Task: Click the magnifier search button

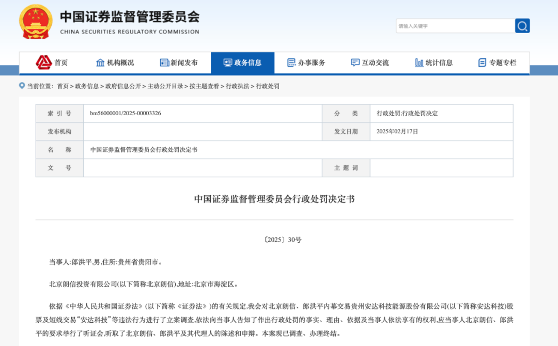Action: click(x=522, y=26)
